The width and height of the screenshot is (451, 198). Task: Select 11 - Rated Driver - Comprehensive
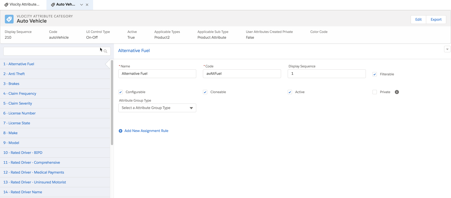[55, 163]
